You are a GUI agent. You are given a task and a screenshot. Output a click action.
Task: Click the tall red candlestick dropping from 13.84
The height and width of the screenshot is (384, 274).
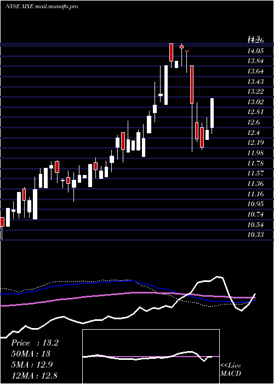click(x=192, y=84)
